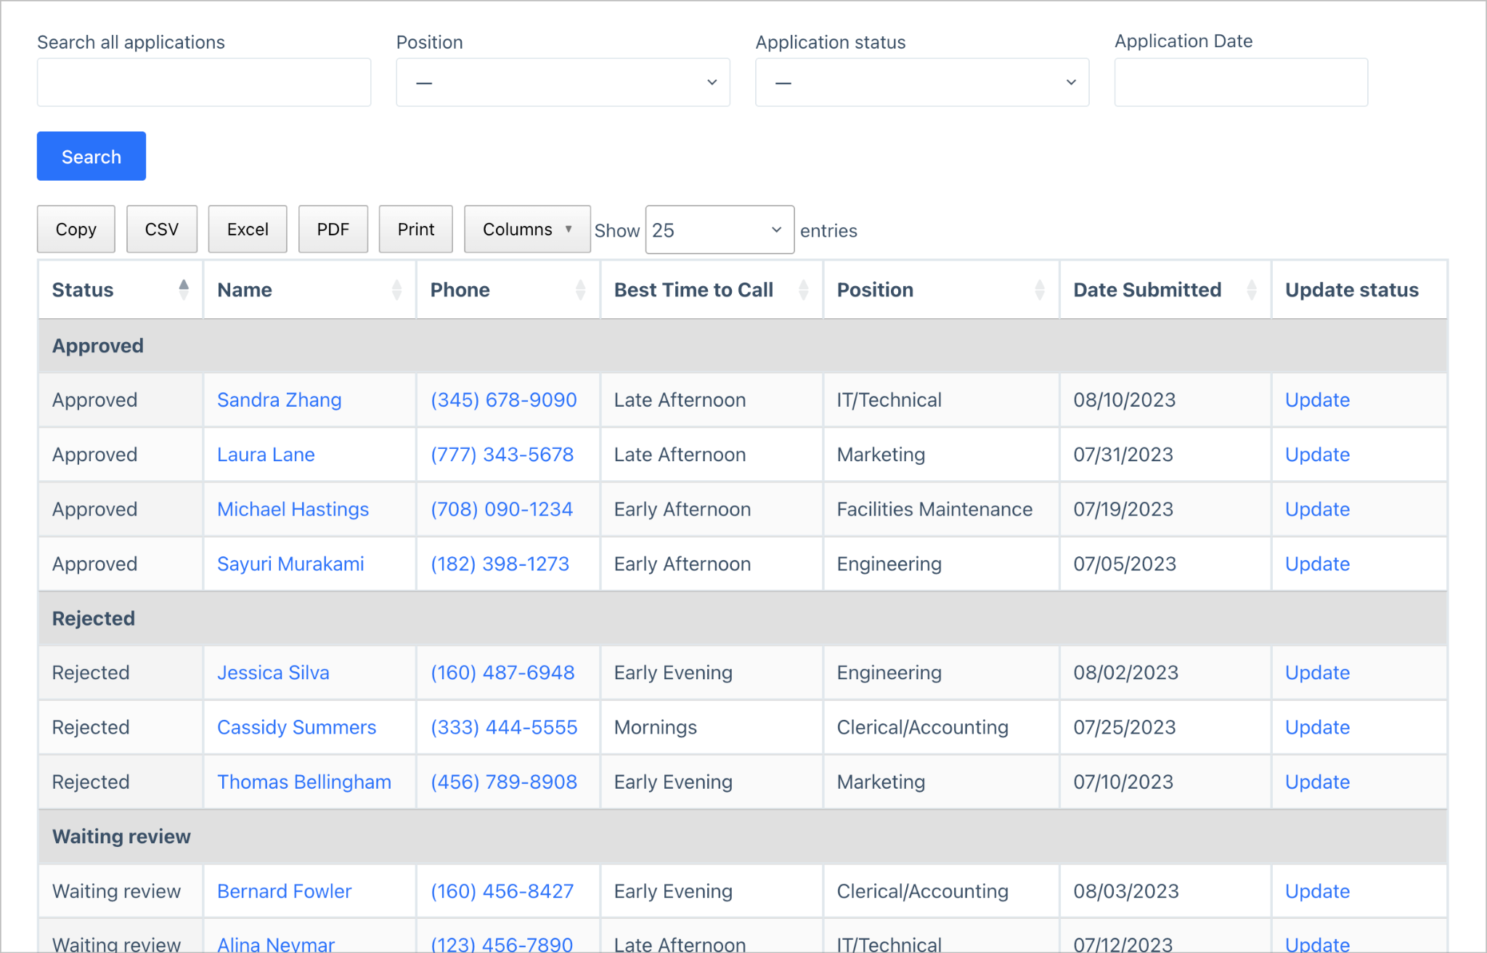Call phone number (333) 444-5555

(504, 727)
